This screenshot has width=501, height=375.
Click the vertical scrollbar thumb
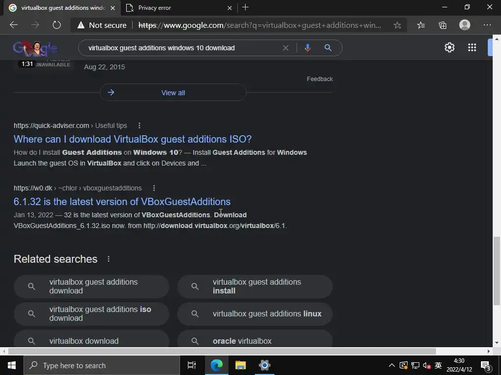pyautogui.click(x=497, y=271)
